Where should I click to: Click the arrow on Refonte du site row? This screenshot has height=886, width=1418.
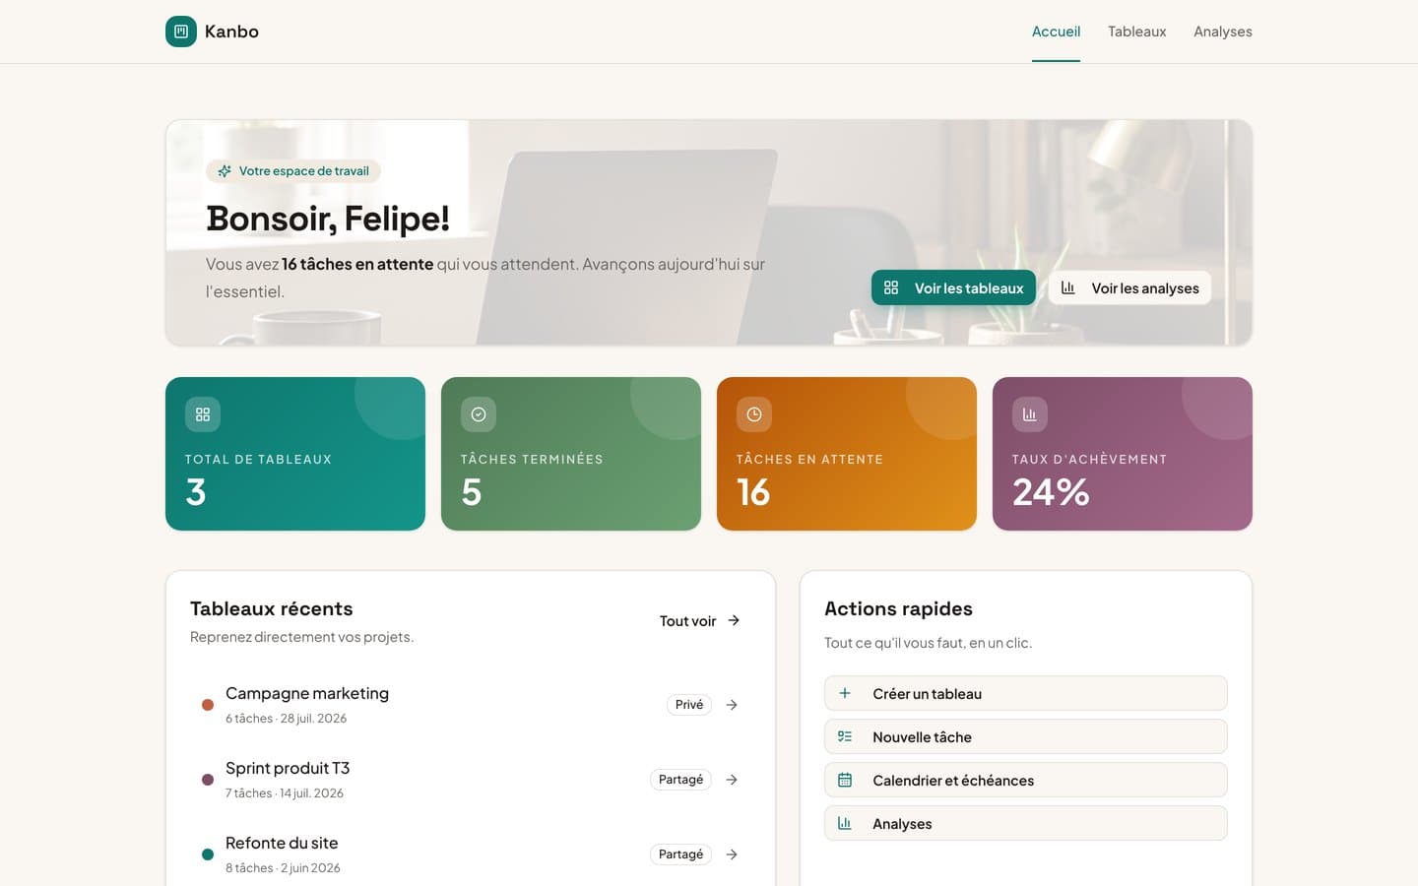732,854
